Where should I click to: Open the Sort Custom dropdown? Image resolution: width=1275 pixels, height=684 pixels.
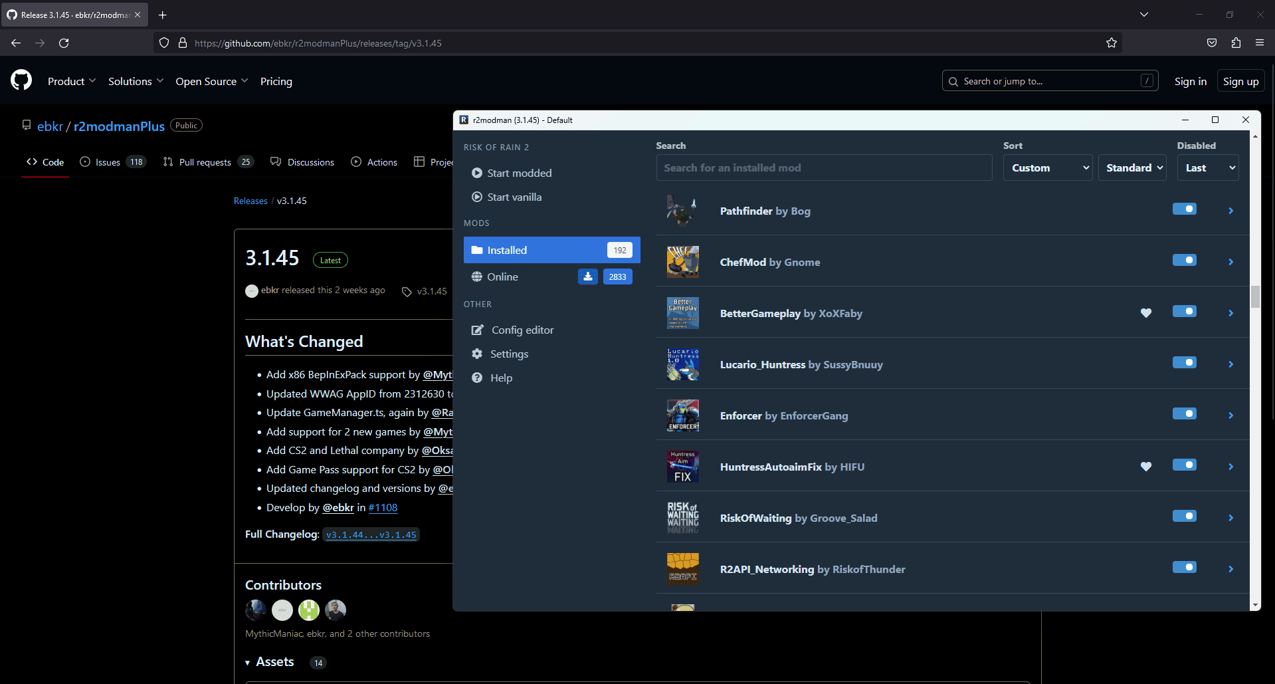click(x=1048, y=168)
